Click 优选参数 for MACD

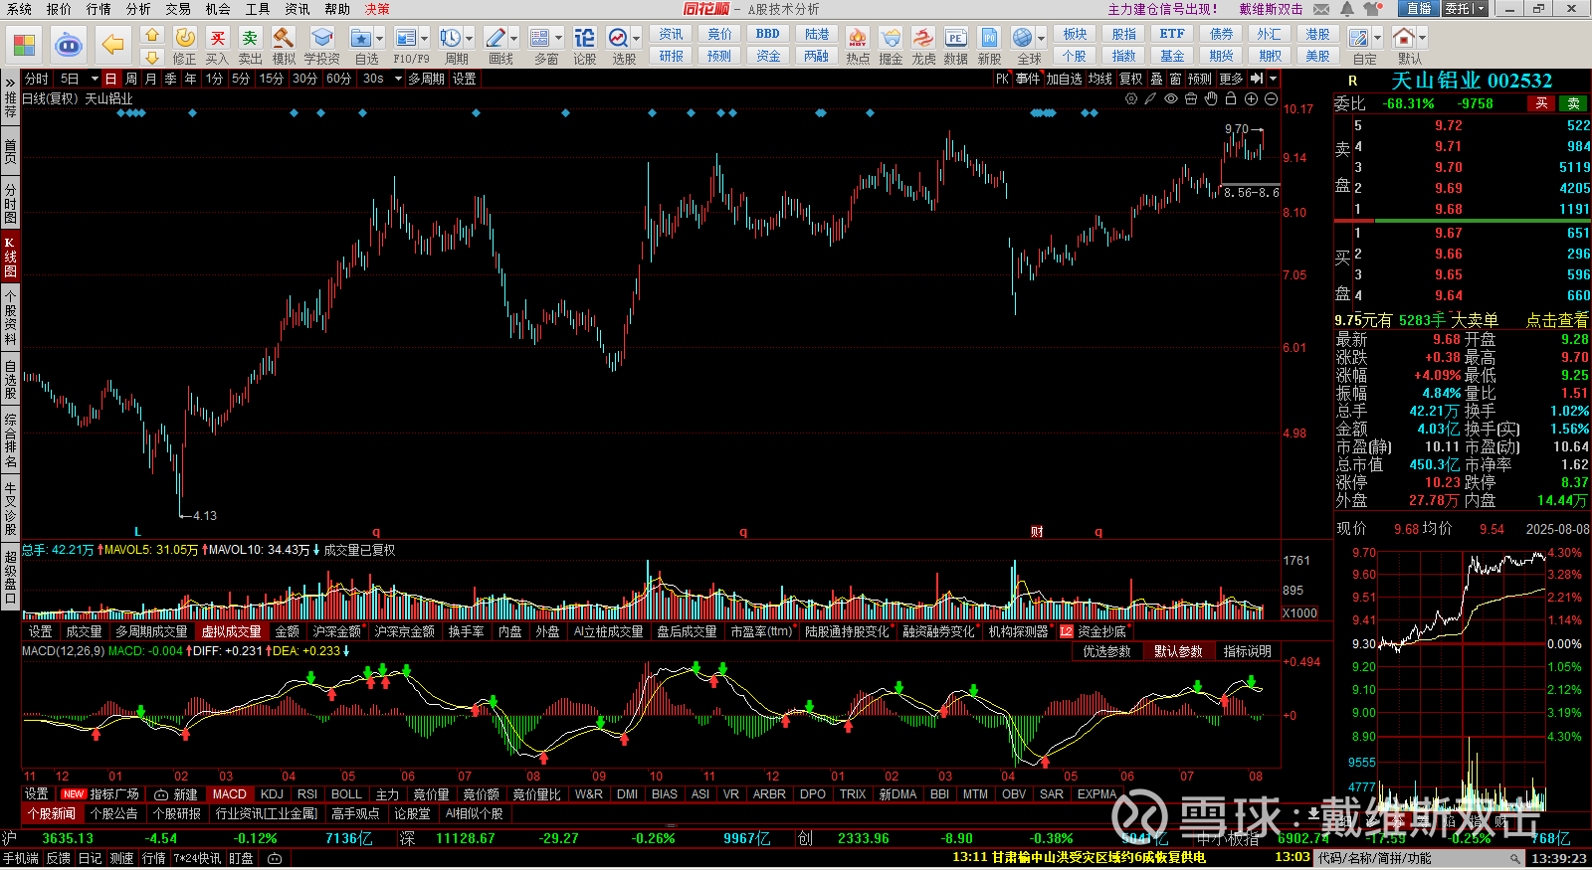point(1106,651)
